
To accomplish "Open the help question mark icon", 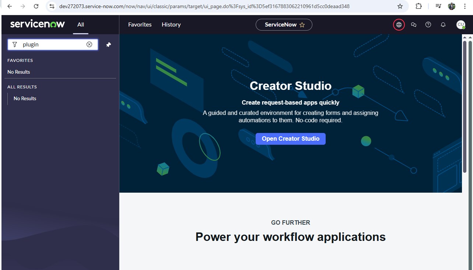I will 428,25.
